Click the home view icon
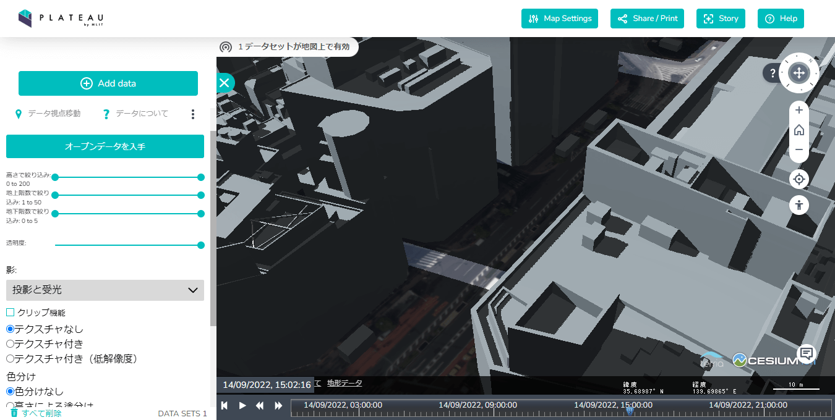Image resolution: width=835 pixels, height=420 pixels. [799, 130]
